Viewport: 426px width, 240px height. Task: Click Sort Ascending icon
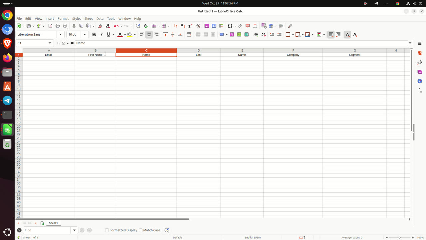pos(183,26)
